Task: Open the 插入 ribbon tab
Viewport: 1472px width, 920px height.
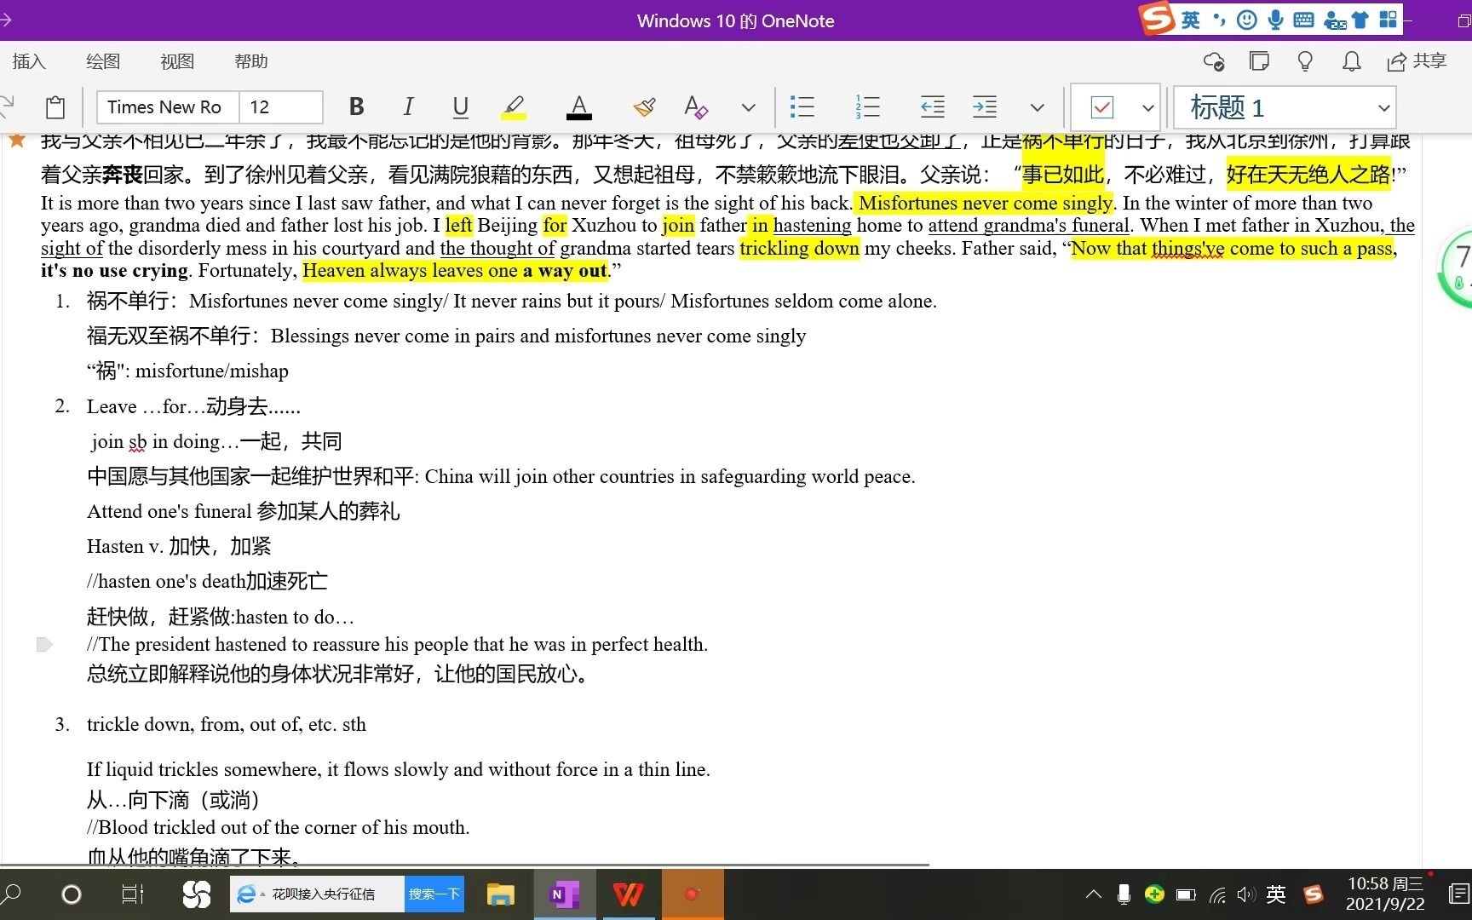Action: coord(29,61)
